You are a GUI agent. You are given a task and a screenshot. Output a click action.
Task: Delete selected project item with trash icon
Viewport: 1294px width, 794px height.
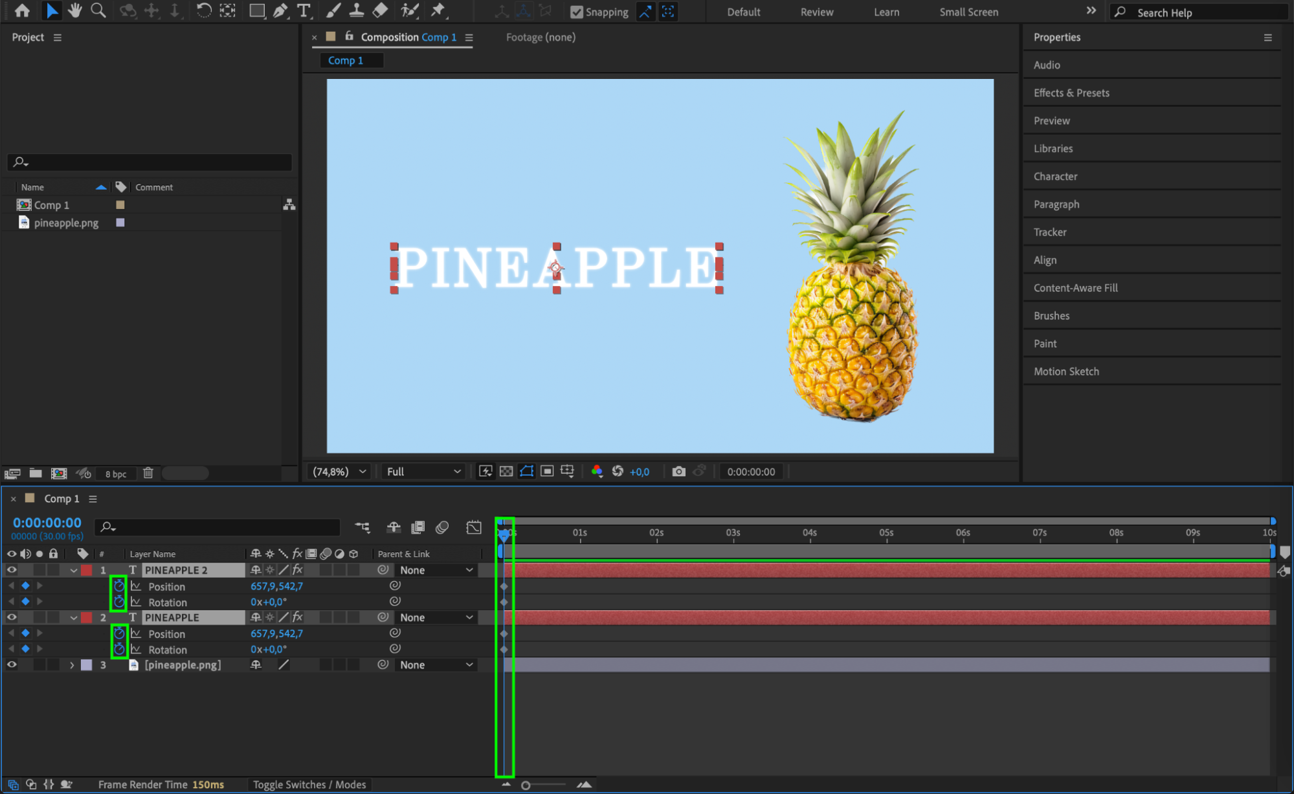(148, 473)
